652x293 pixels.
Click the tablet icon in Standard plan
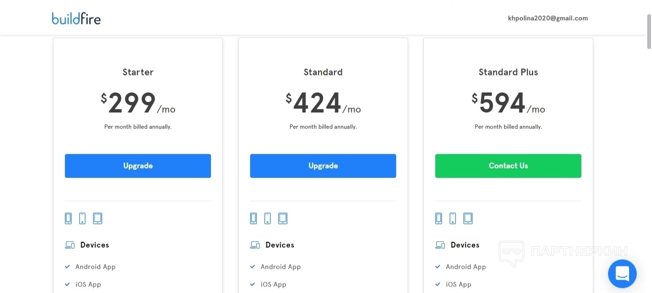(x=283, y=219)
